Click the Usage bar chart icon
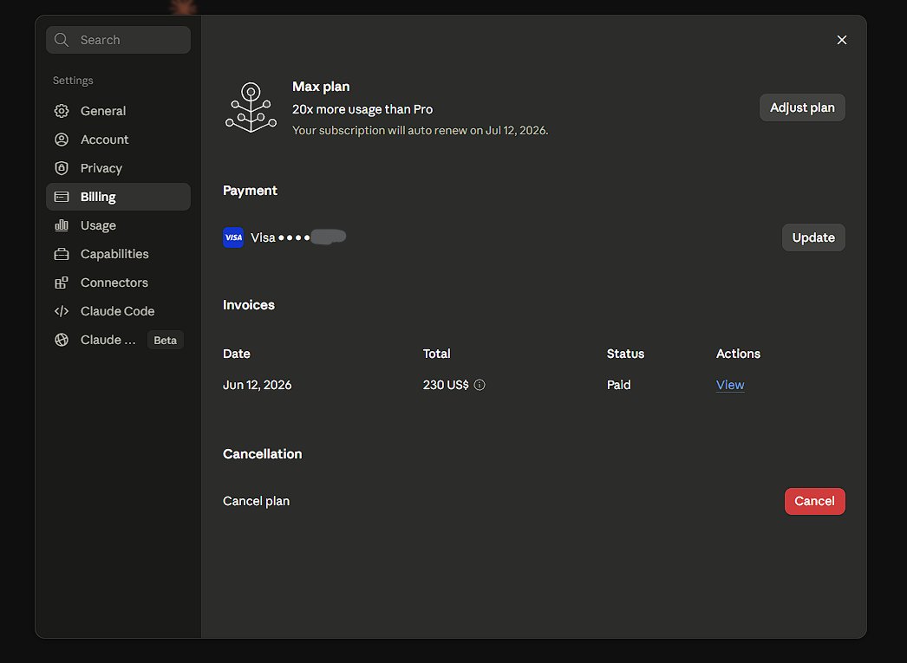907x663 pixels. coord(62,225)
